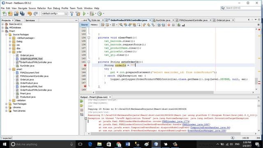
Task: Expand the validation package node
Action: point(10,100)
